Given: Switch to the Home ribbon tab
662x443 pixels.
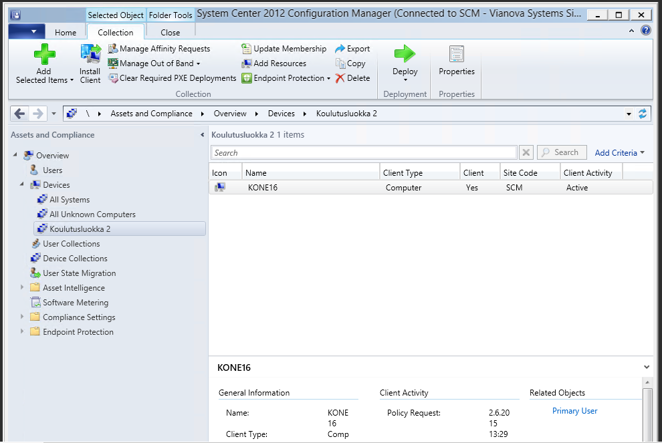Looking at the screenshot, I should click(66, 33).
